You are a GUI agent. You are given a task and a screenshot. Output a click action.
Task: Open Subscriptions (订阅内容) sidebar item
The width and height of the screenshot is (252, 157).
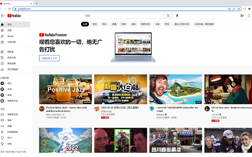click(15, 42)
